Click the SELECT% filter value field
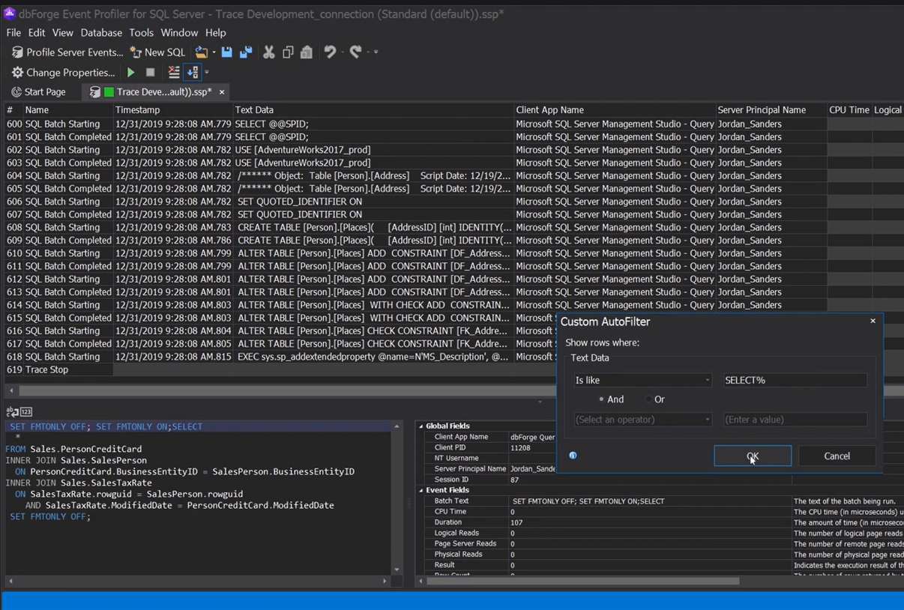Image resolution: width=904 pixels, height=610 pixels. pos(794,380)
